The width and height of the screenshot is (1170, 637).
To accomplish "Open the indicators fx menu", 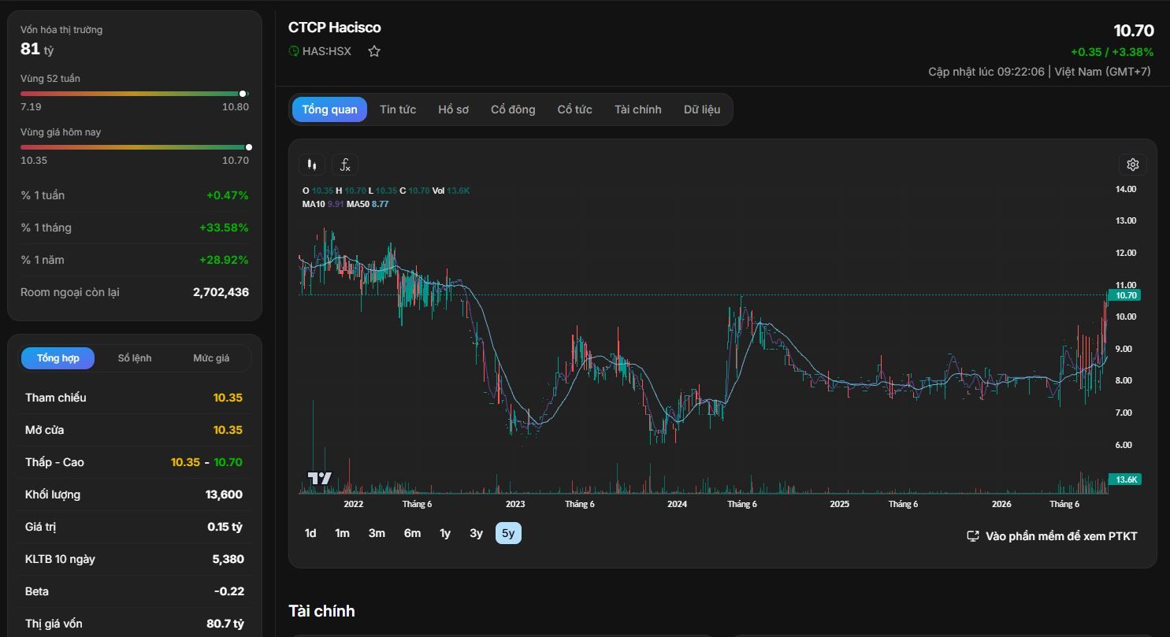I will point(345,165).
